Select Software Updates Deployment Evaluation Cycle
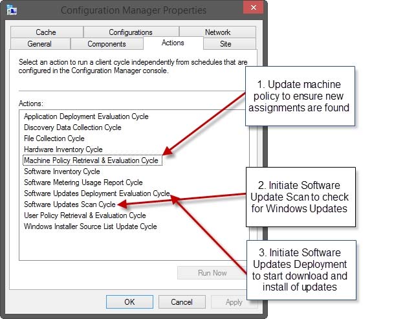Screen dimensions: 405x319 tap(97, 193)
